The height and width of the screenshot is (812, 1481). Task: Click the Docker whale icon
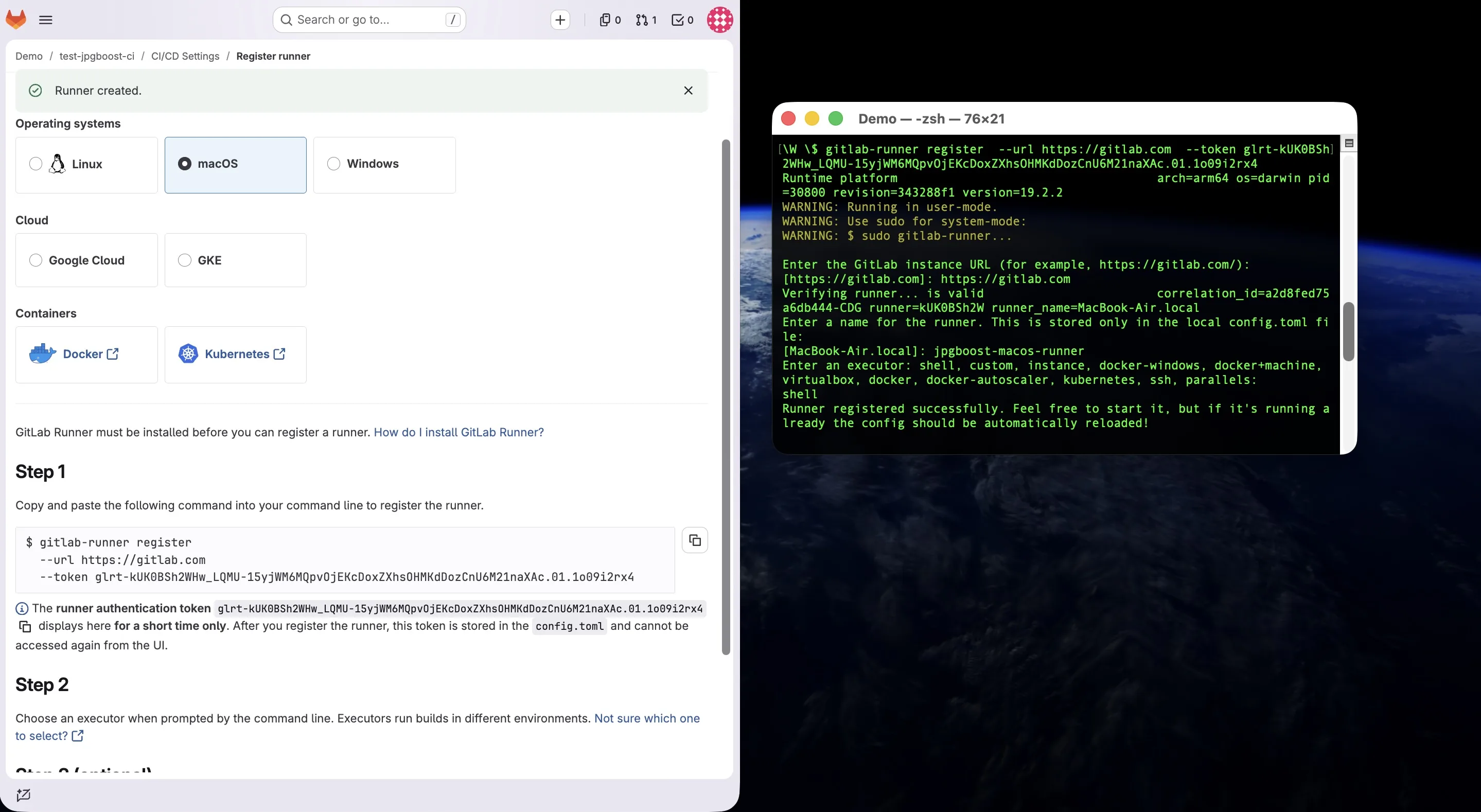coord(43,354)
